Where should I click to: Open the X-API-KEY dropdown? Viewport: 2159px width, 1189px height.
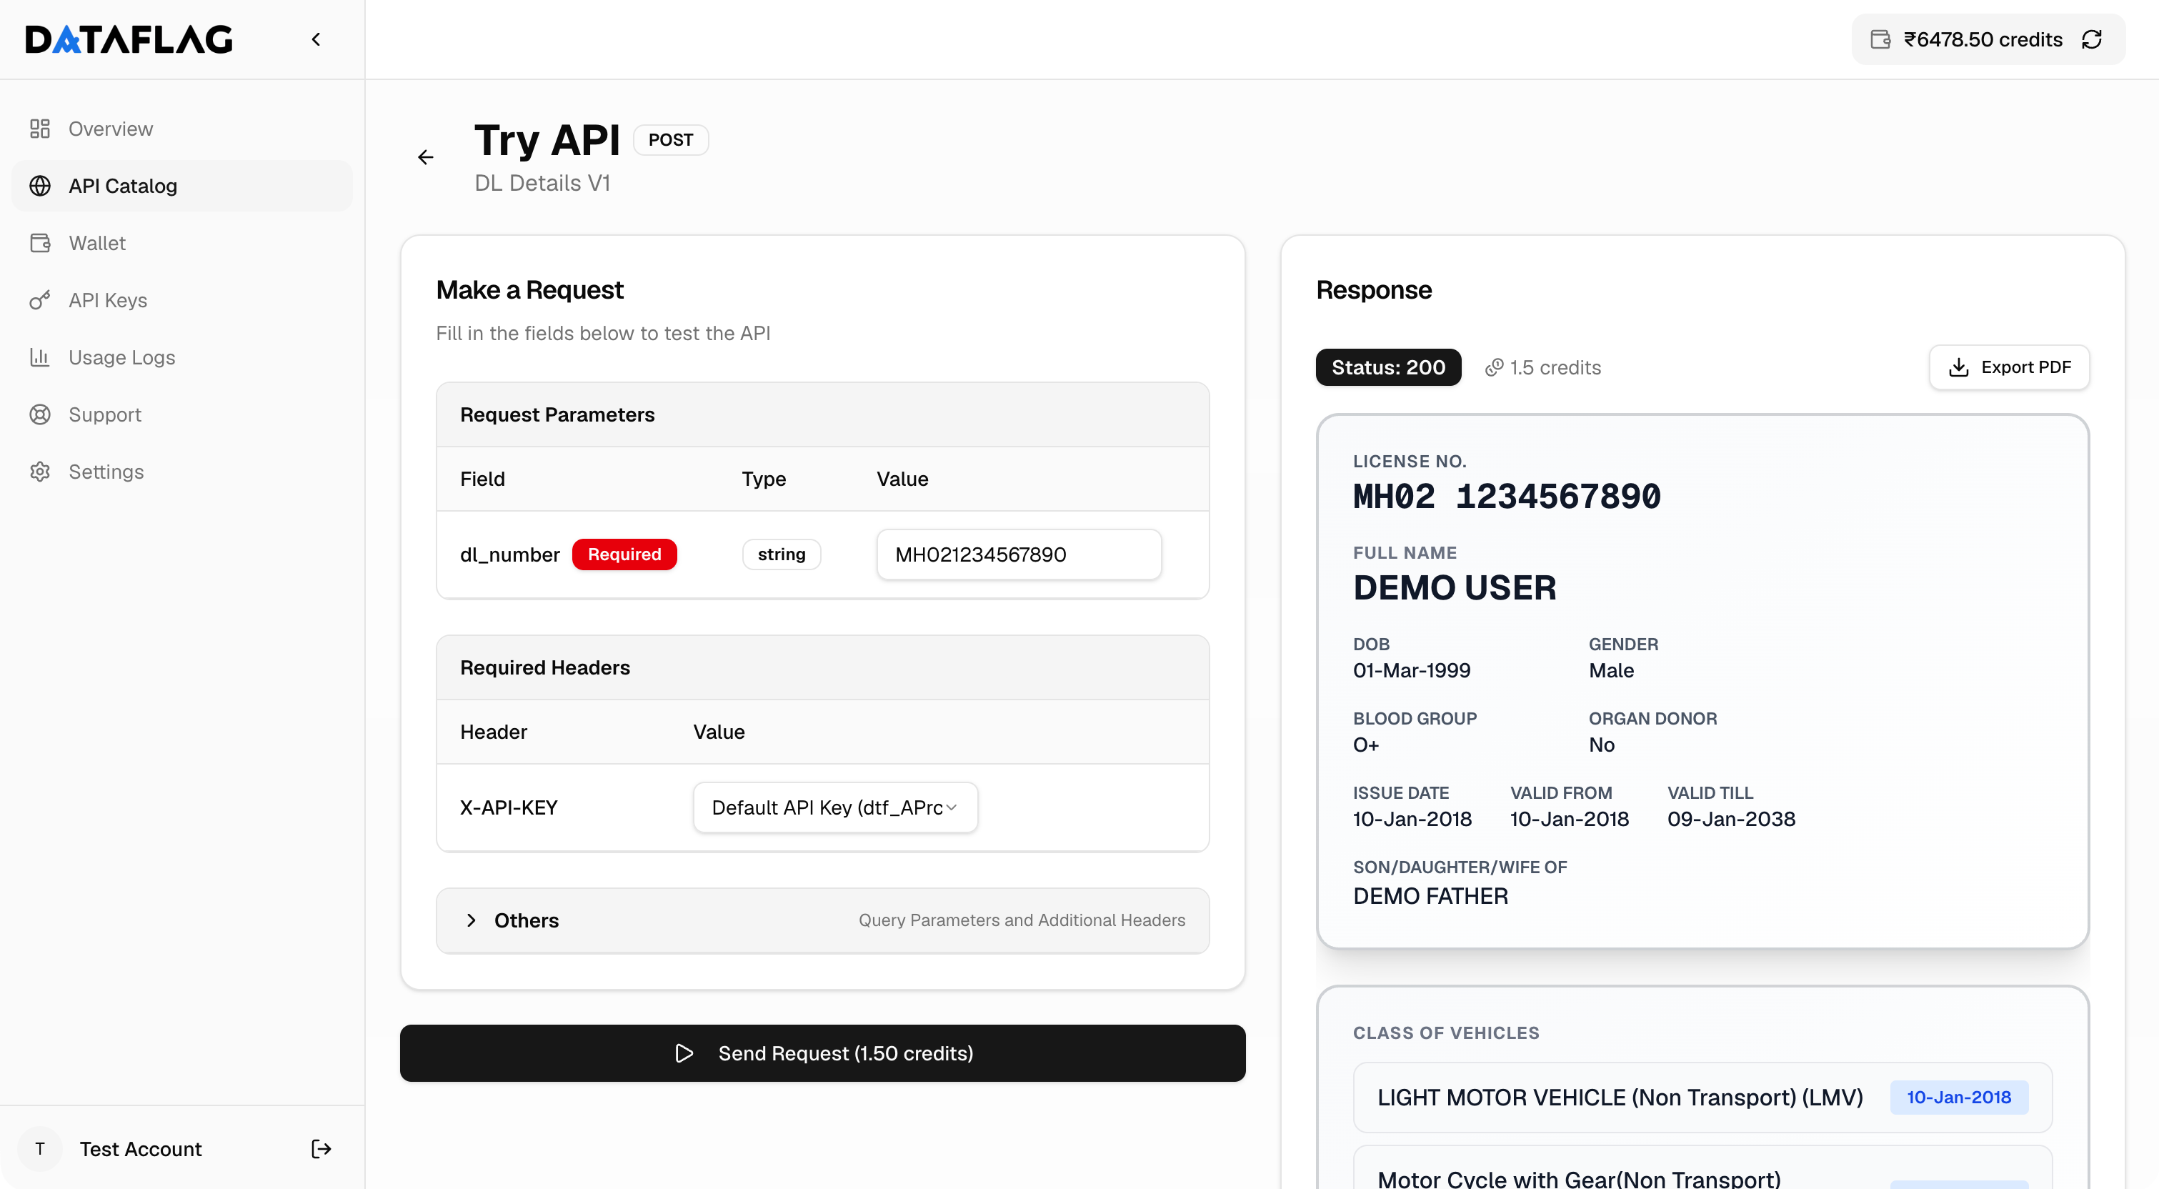coord(834,807)
